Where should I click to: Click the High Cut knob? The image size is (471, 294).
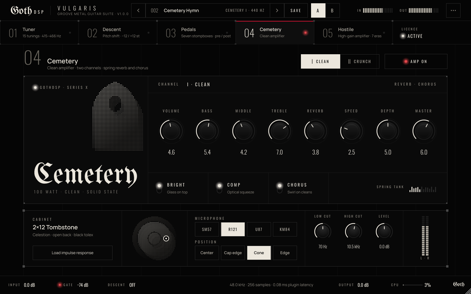click(354, 232)
